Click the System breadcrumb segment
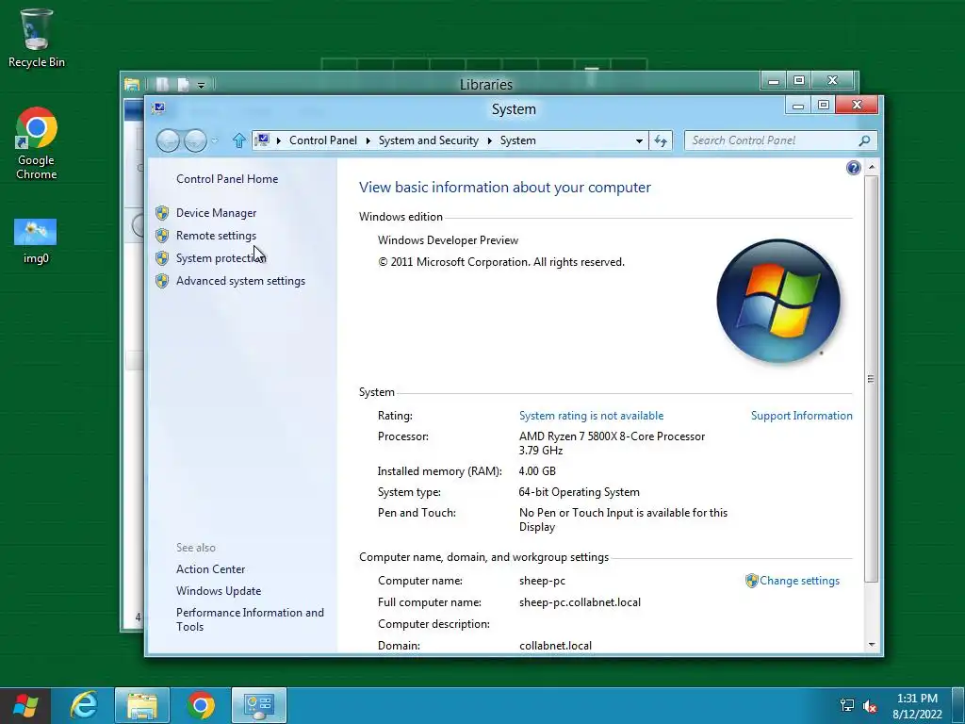This screenshot has width=965, height=724. point(517,141)
